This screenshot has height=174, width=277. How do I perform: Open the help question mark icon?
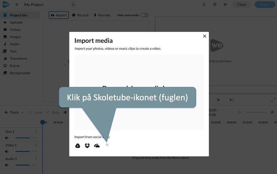click(x=215, y=4)
